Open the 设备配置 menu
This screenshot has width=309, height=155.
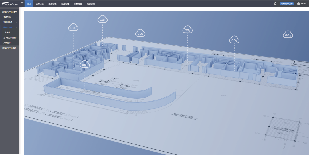(x=78, y=3)
